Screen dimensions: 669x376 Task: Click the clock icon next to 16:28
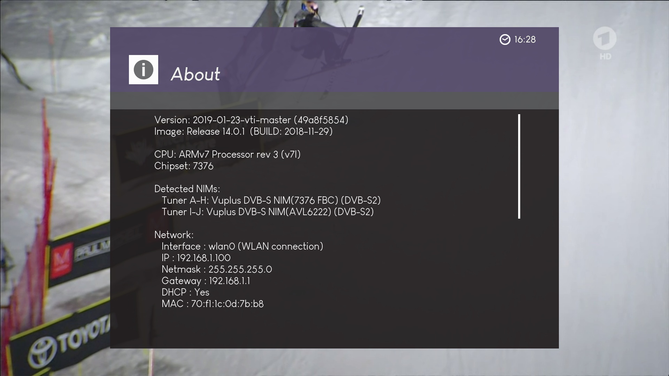[x=505, y=40]
